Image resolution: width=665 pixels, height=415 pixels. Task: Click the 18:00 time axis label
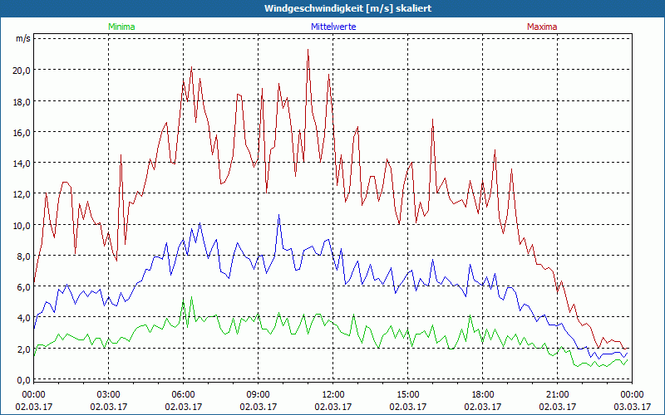coord(483,395)
